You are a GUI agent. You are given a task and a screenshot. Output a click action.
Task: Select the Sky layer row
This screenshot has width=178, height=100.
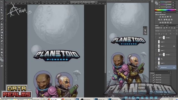click(x=165, y=59)
